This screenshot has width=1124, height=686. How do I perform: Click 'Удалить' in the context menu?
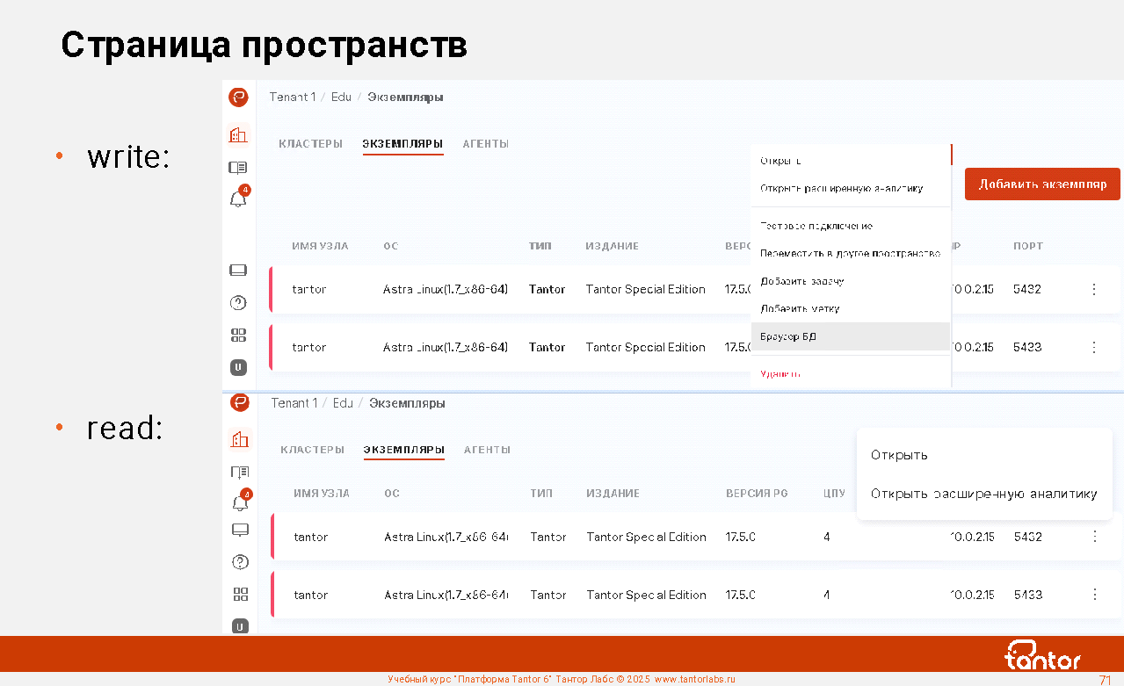coord(780,374)
